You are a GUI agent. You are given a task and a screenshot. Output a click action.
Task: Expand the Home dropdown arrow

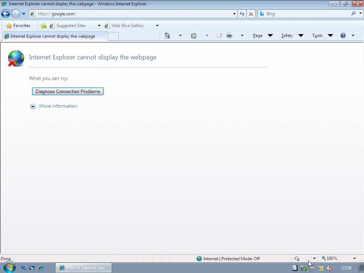[x=180, y=36]
